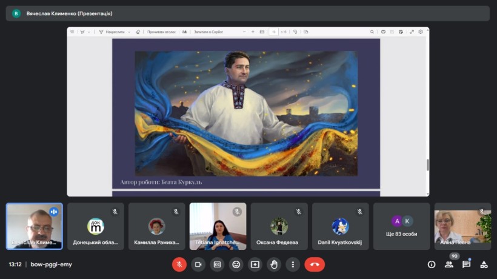Enter full screen in PDF viewer
The width and height of the screenshot is (497, 279).
coord(412,32)
